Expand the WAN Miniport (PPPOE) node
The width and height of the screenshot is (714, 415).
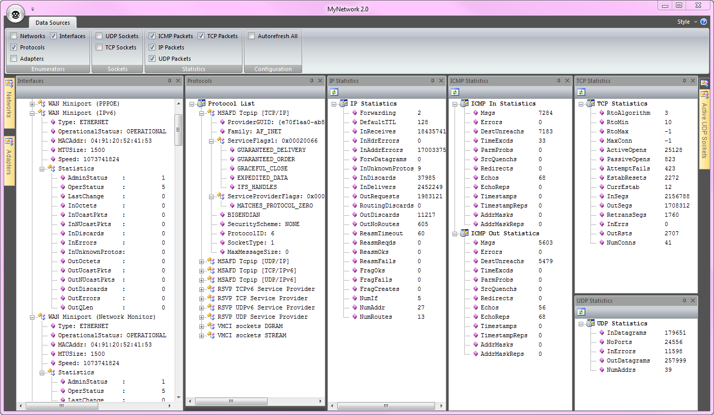pos(32,103)
